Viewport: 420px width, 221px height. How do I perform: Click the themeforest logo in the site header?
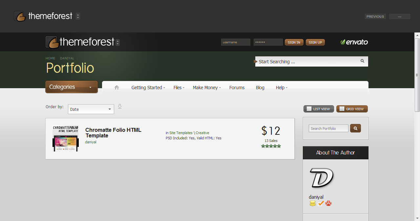pos(80,42)
